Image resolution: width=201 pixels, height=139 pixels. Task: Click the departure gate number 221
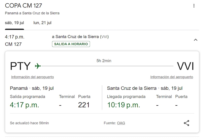(x=84, y=105)
